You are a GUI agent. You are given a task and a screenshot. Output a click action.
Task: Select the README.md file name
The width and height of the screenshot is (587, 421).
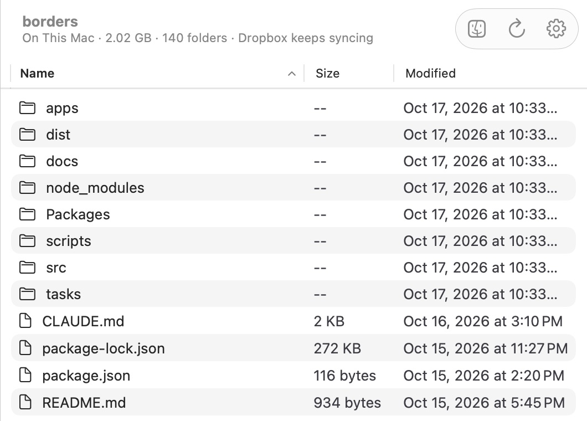(x=84, y=403)
